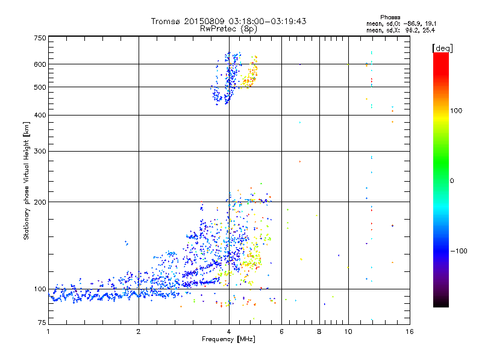Click the 'mean, sd,O: -86.9, 19.1' line
The height and width of the screenshot is (361, 482).
[x=401, y=23]
